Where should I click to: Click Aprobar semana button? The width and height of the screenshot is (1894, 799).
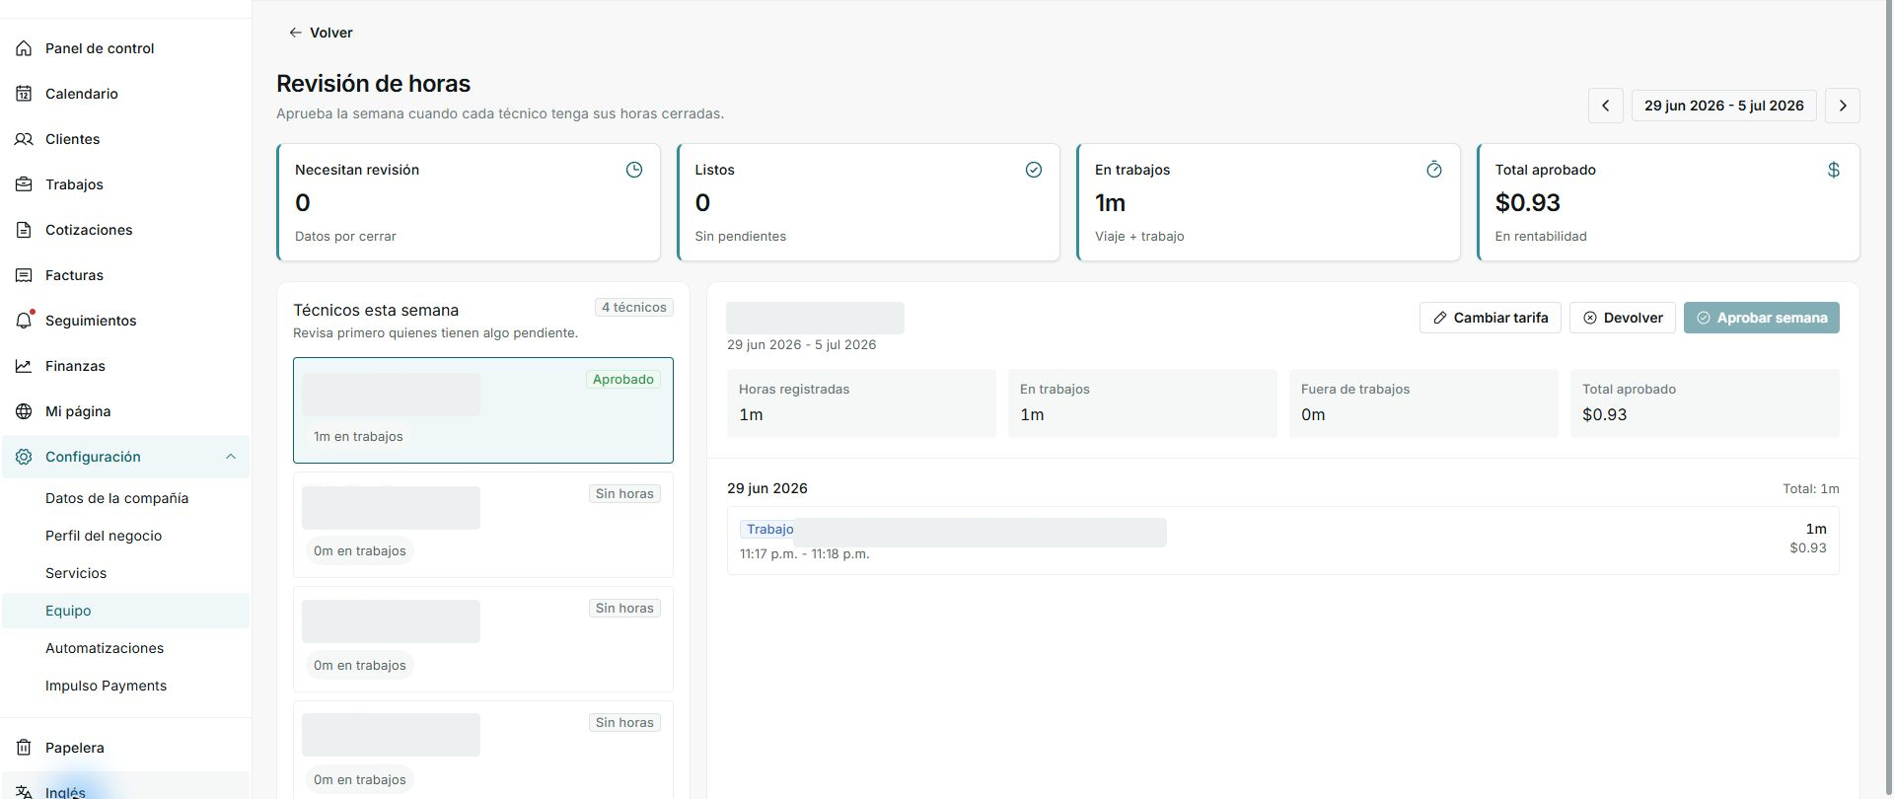coord(1762,318)
